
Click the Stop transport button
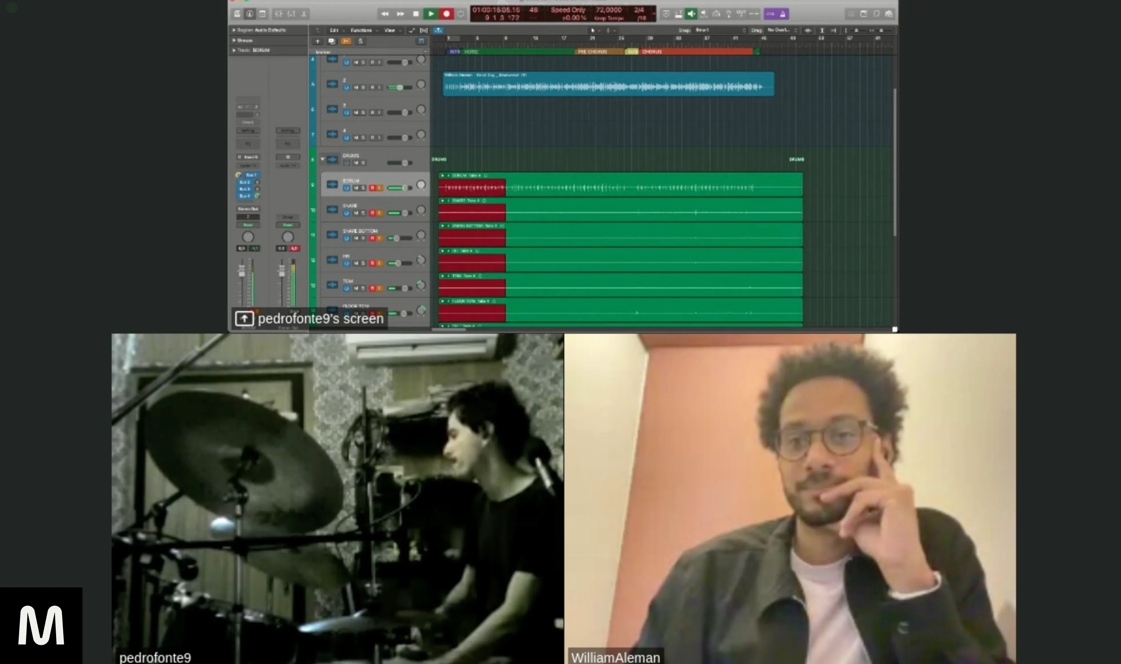coord(415,14)
